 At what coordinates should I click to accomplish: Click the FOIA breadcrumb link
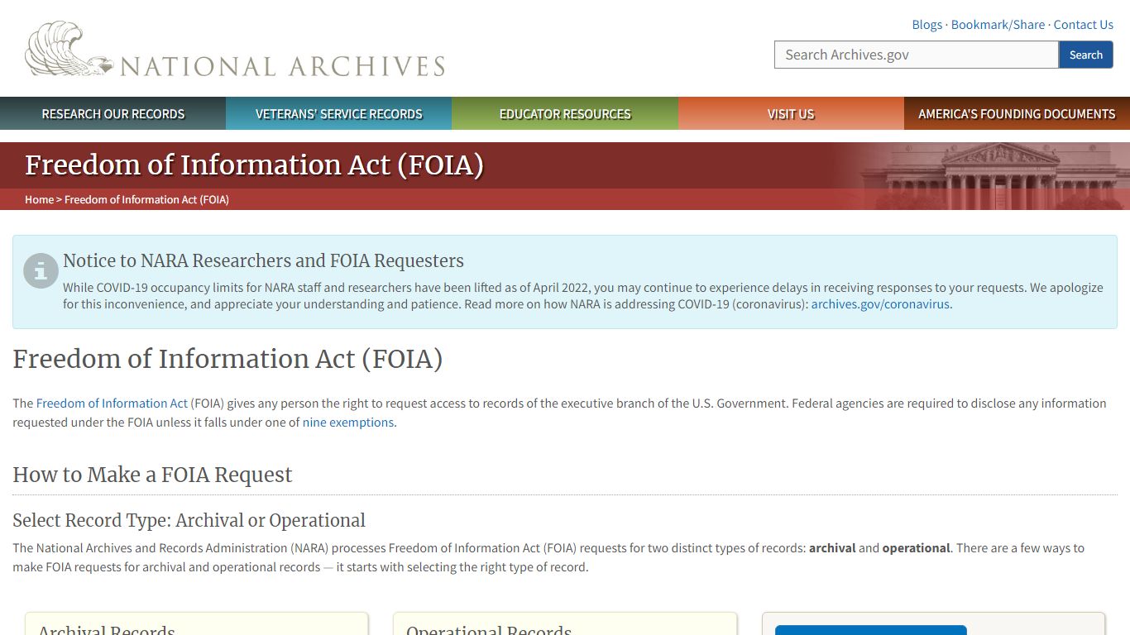[x=146, y=199]
